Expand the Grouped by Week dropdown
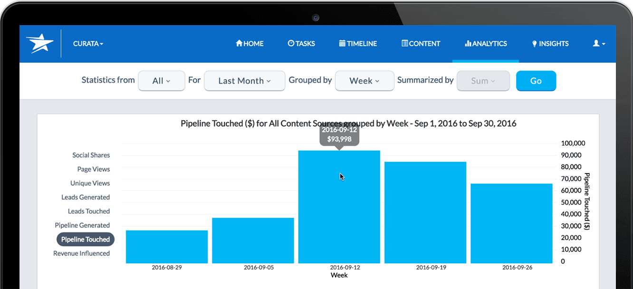This screenshot has height=289, width=633. tap(364, 81)
